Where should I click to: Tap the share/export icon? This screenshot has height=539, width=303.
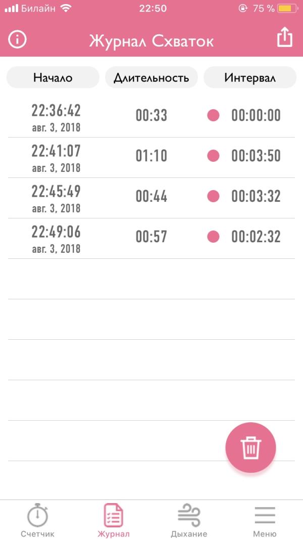(x=285, y=37)
